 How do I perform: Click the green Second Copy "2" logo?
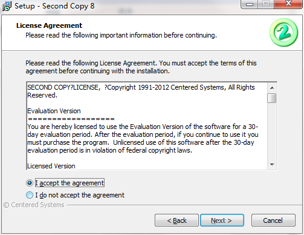(x=283, y=33)
